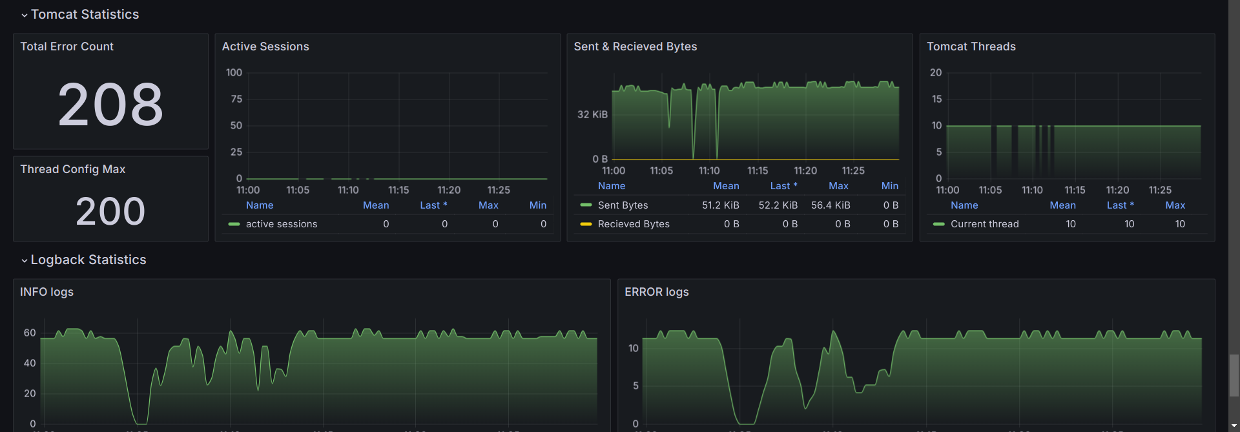The width and height of the screenshot is (1240, 432).
Task: Open the Thread Config Max panel title
Action: pyautogui.click(x=72, y=169)
